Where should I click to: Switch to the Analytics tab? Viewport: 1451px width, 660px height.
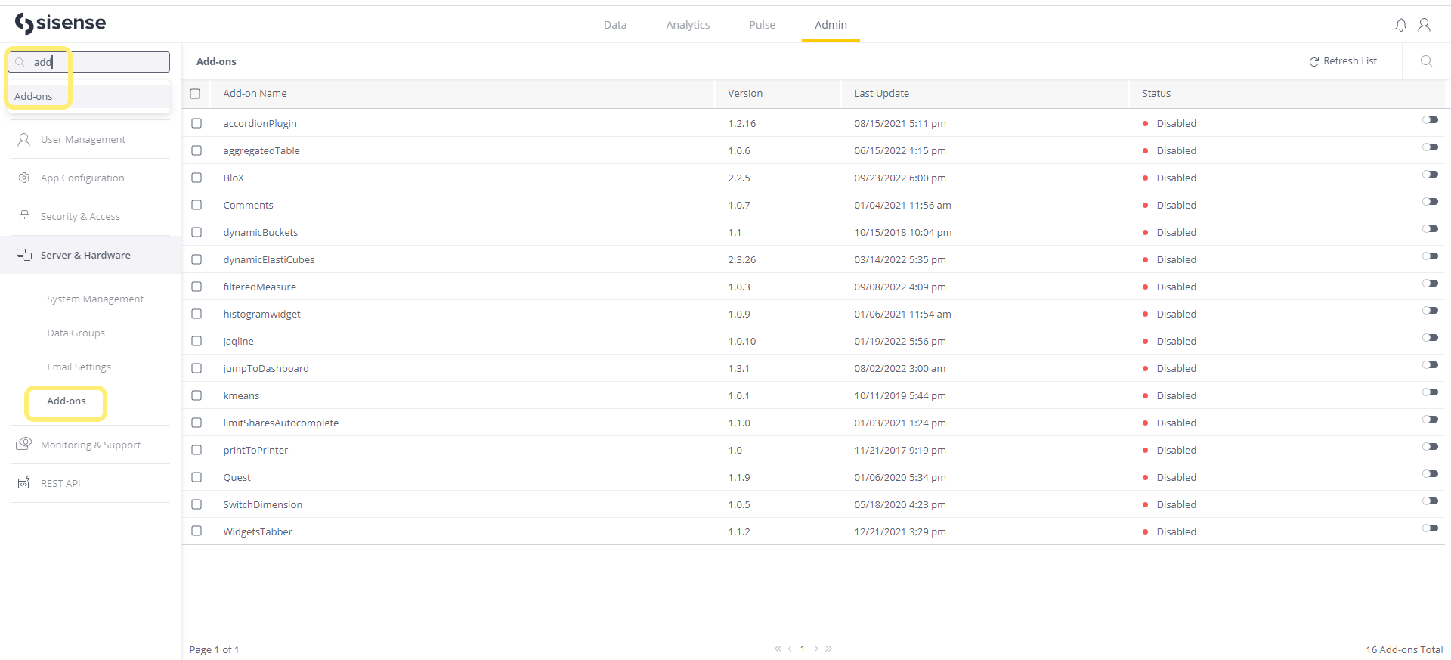688,25
